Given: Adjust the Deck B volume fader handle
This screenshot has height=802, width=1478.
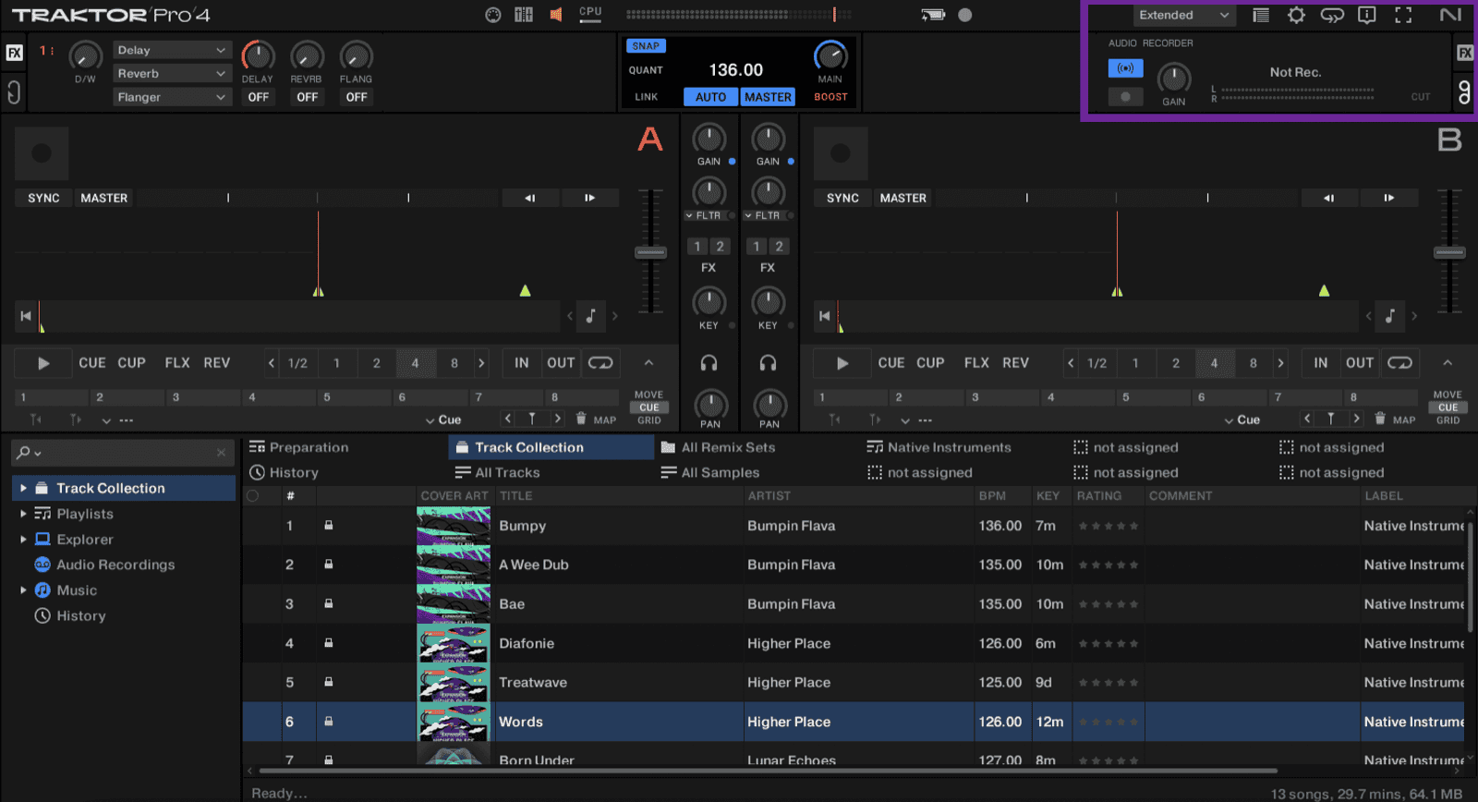Looking at the screenshot, I should click(x=1449, y=252).
